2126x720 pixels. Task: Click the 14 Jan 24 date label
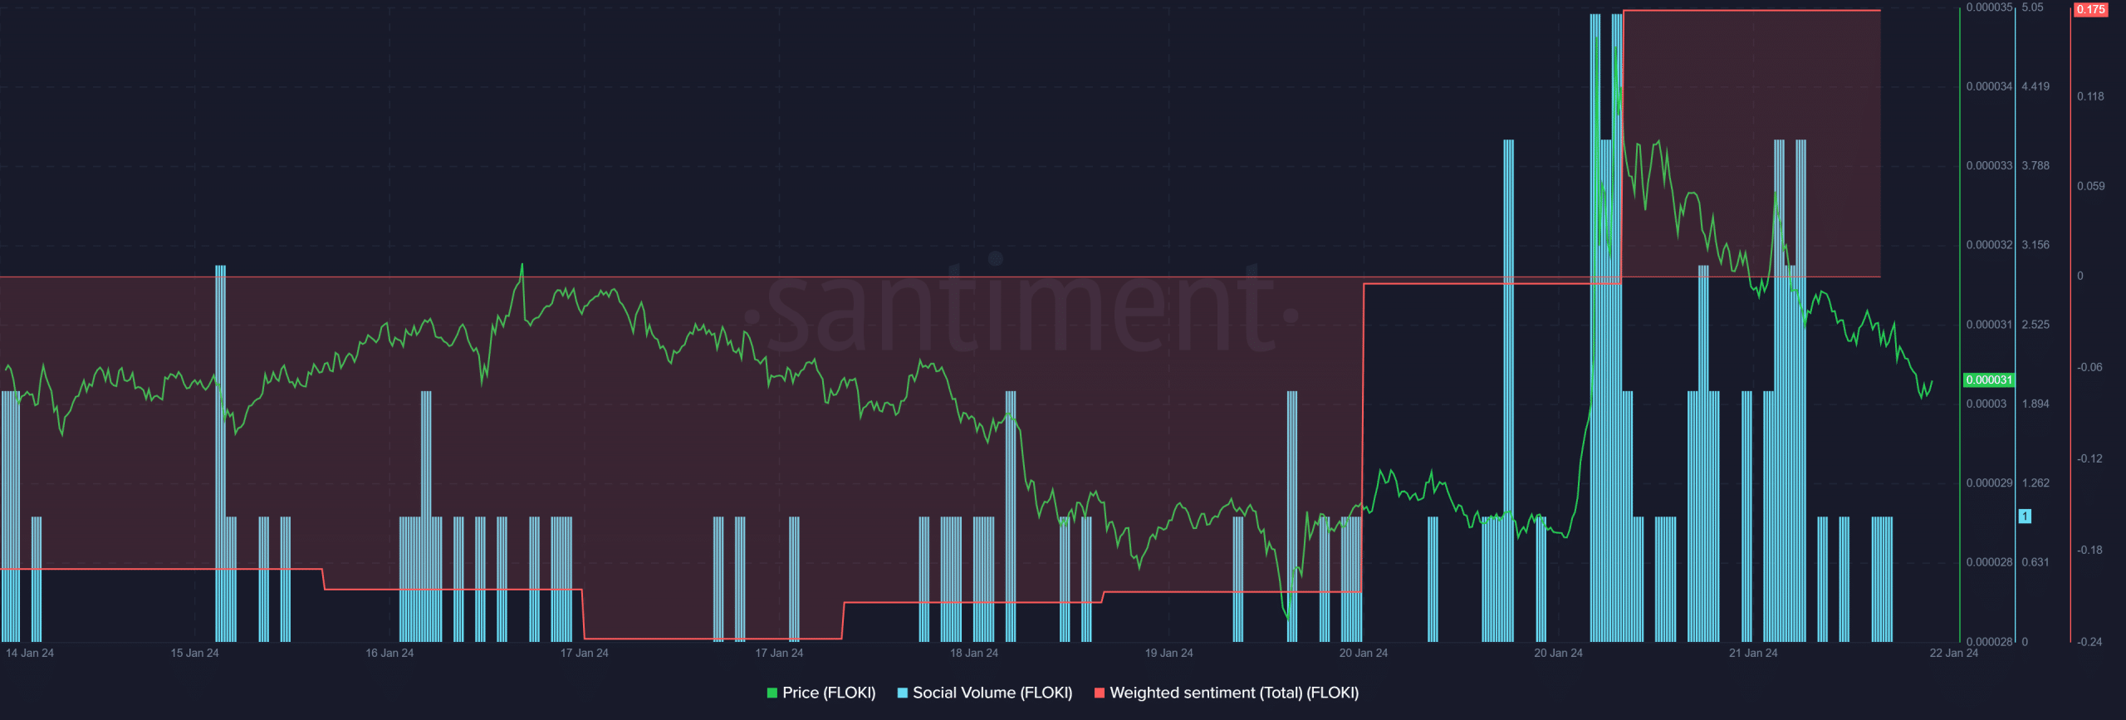point(30,653)
